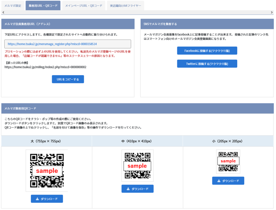
Task: Click the download icon under medium QR code
Action: (128, 189)
